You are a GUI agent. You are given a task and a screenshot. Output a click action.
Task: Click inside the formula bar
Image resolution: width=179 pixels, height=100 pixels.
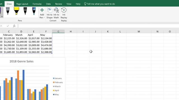[x=98, y=26]
